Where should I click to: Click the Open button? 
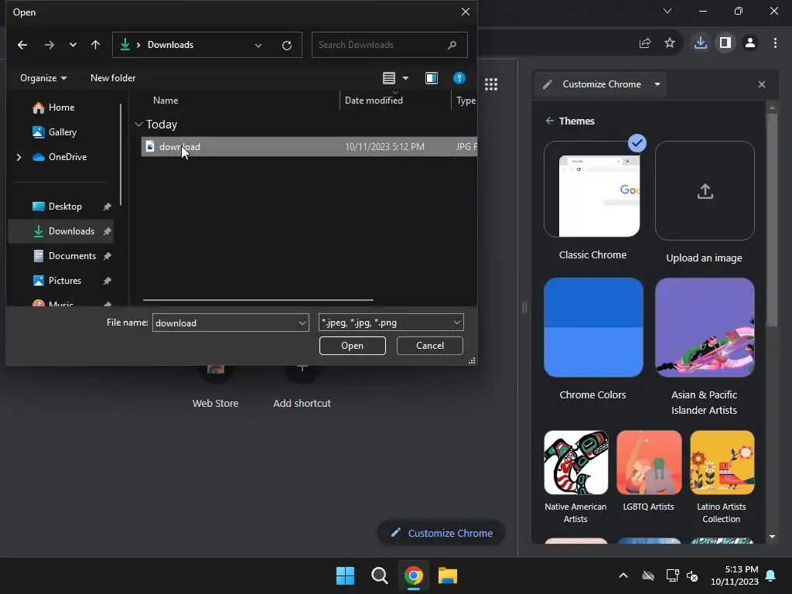tap(352, 346)
